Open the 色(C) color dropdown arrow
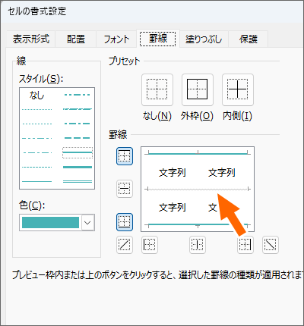 tap(87, 223)
